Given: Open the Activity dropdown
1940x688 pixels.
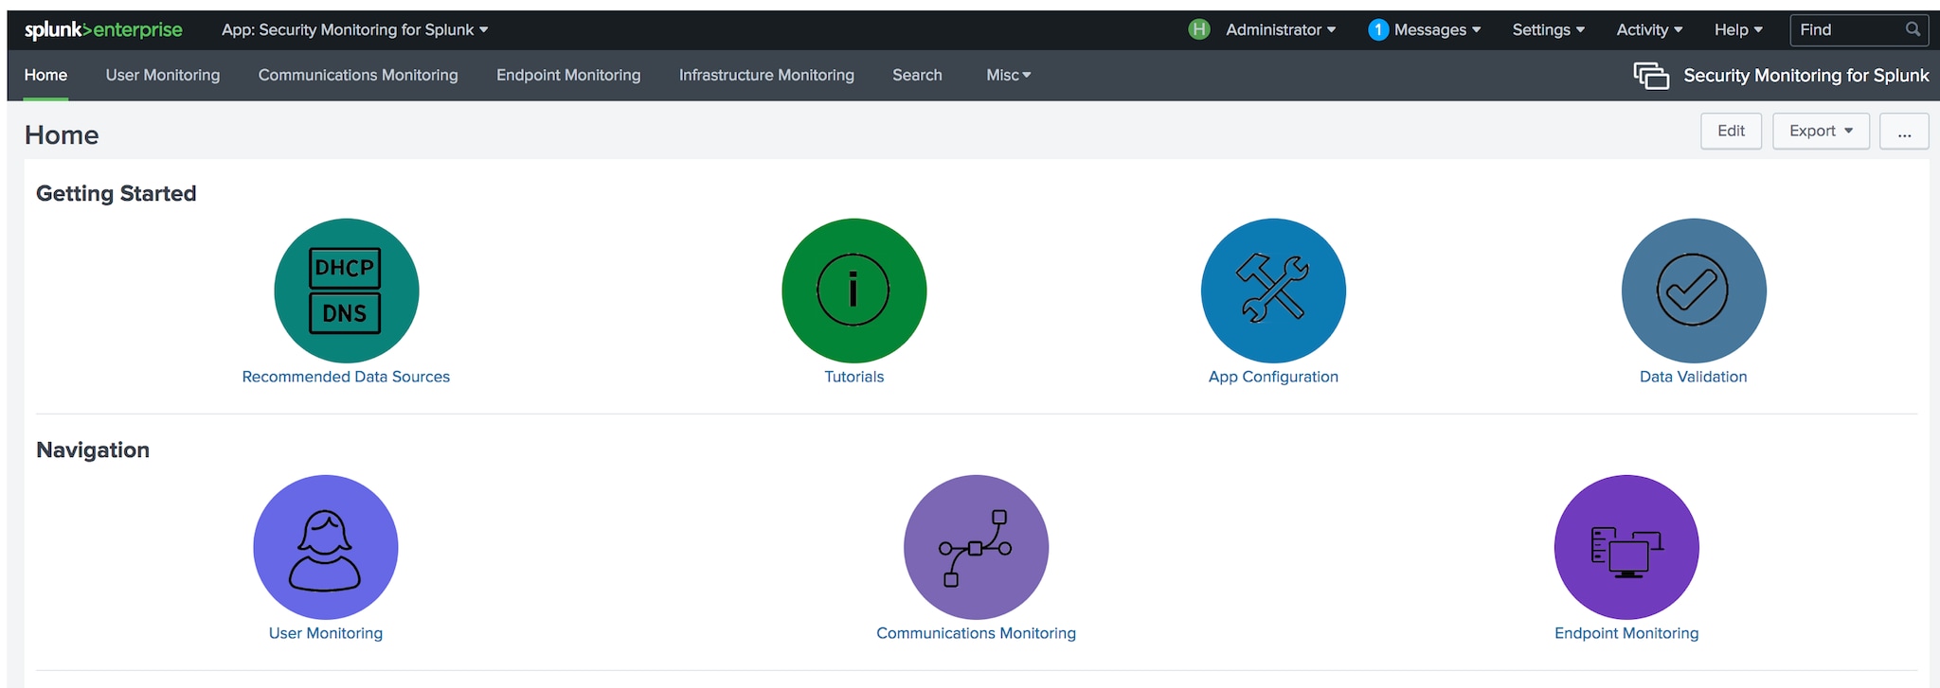Looking at the screenshot, I should click(x=1649, y=30).
